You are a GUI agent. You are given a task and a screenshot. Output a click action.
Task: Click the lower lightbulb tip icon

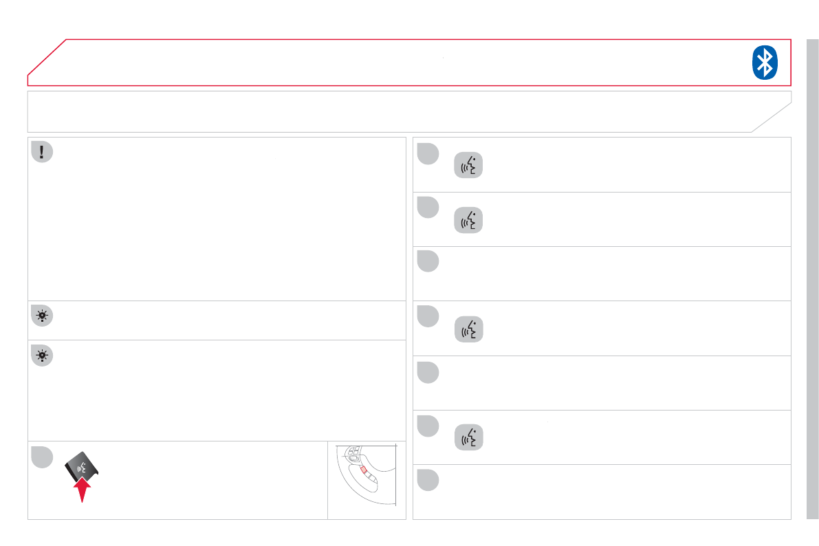[42, 356]
